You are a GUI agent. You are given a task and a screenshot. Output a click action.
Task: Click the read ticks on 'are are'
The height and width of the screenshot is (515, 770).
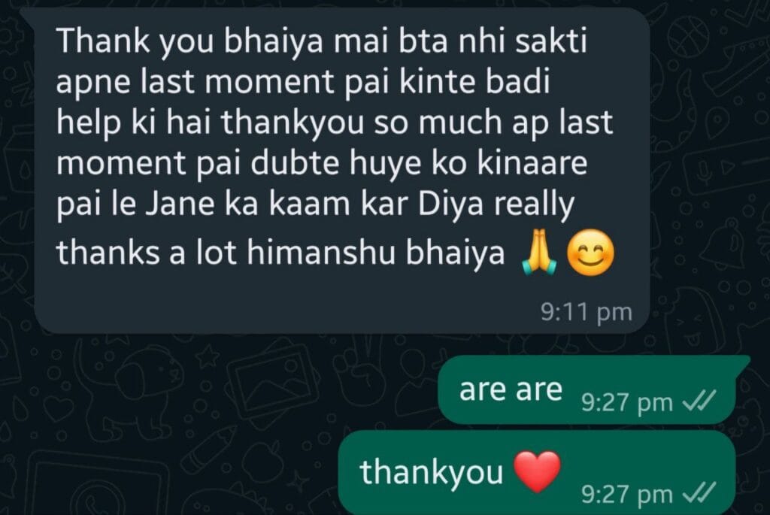699,403
